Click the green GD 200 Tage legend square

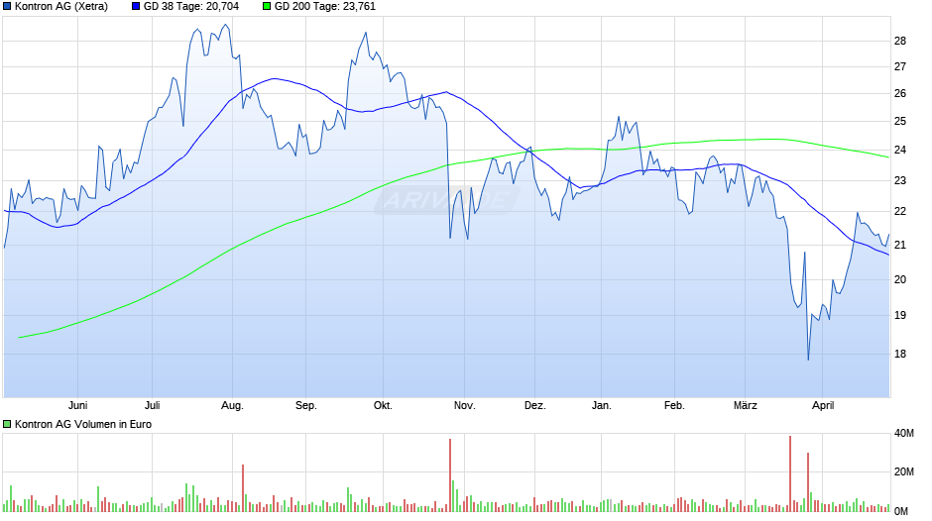(x=267, y=7)
